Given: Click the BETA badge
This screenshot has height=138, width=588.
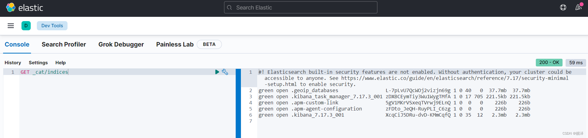Looking at the screenshot, I should [209, 44].
